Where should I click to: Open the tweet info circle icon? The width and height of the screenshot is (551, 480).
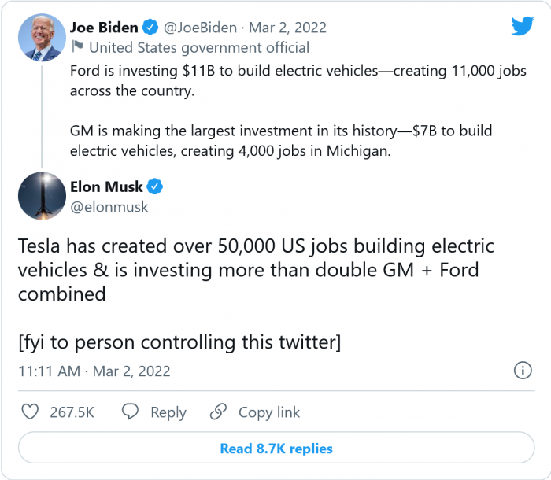click(x=521, y=371)
